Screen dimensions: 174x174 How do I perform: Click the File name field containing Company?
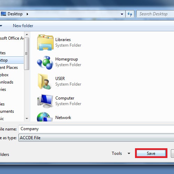coord(96,129)
